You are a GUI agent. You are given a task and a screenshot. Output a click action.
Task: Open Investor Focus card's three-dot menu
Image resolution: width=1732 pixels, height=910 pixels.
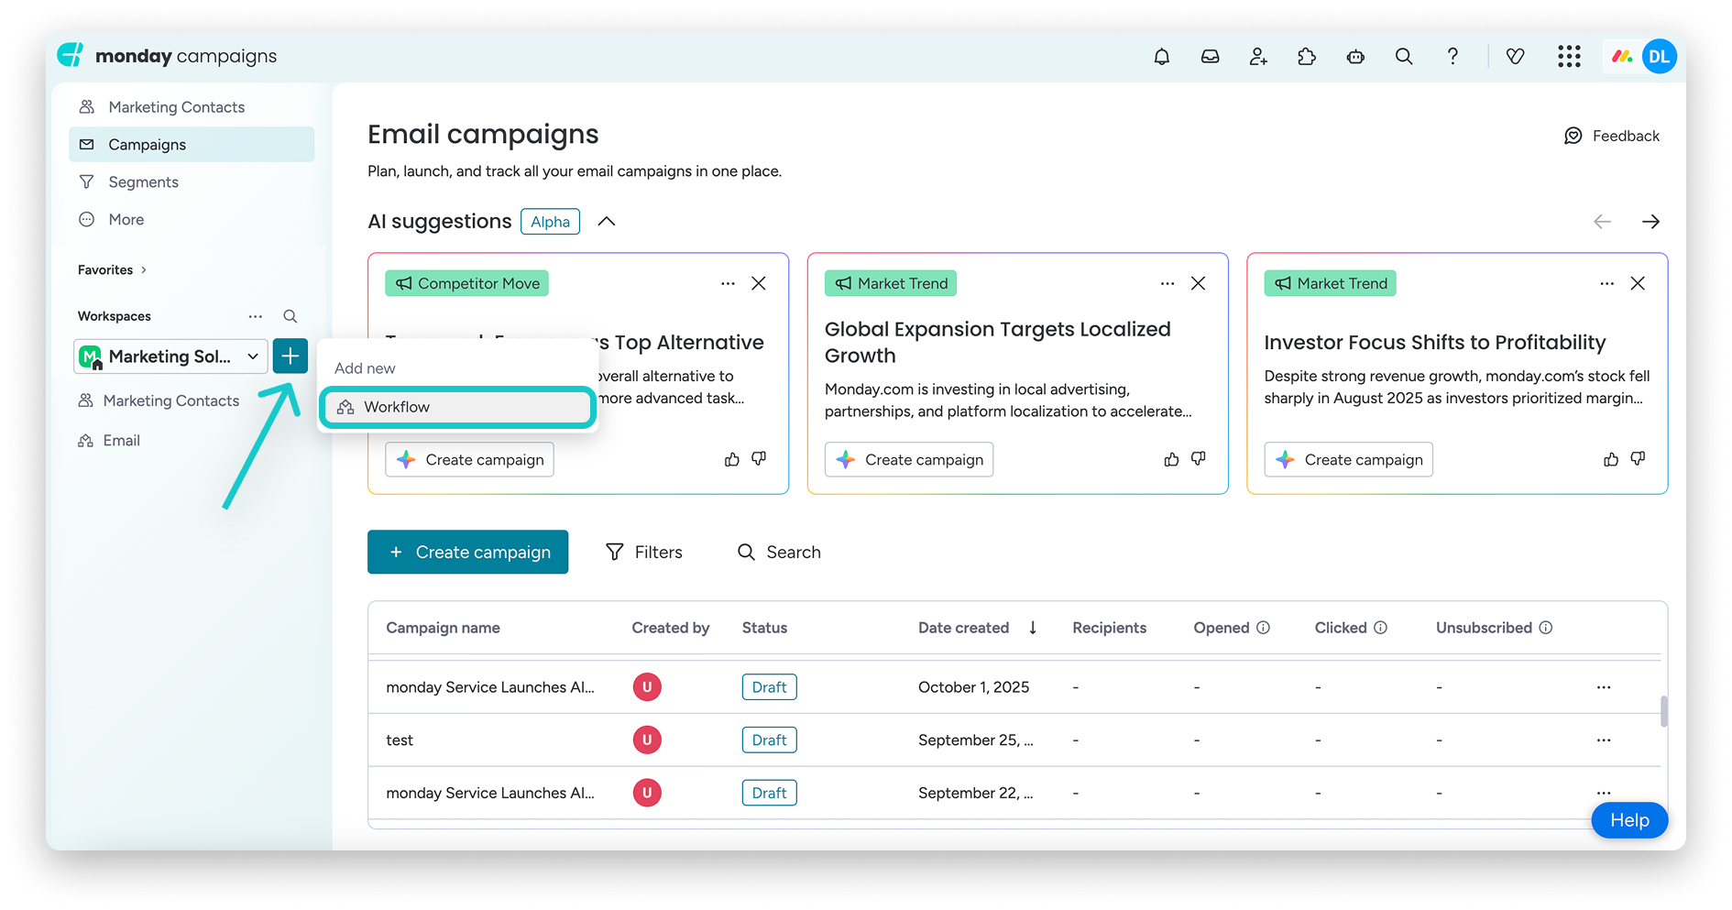point(1606,283)
